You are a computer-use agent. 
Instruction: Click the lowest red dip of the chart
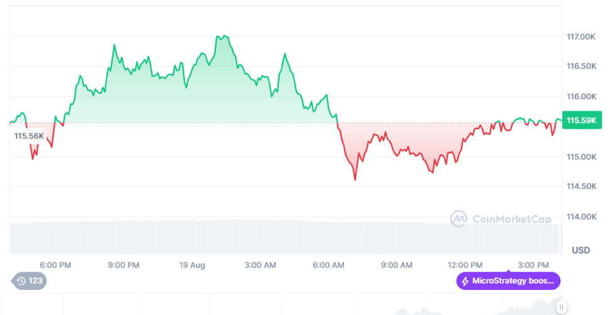(x=355, y=179)
